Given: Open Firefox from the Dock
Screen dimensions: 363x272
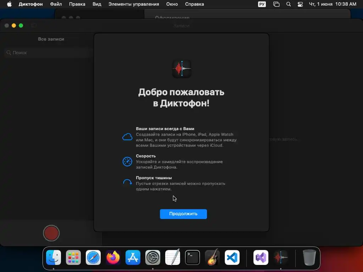Looking at the screenshot, I should (113, 257).
